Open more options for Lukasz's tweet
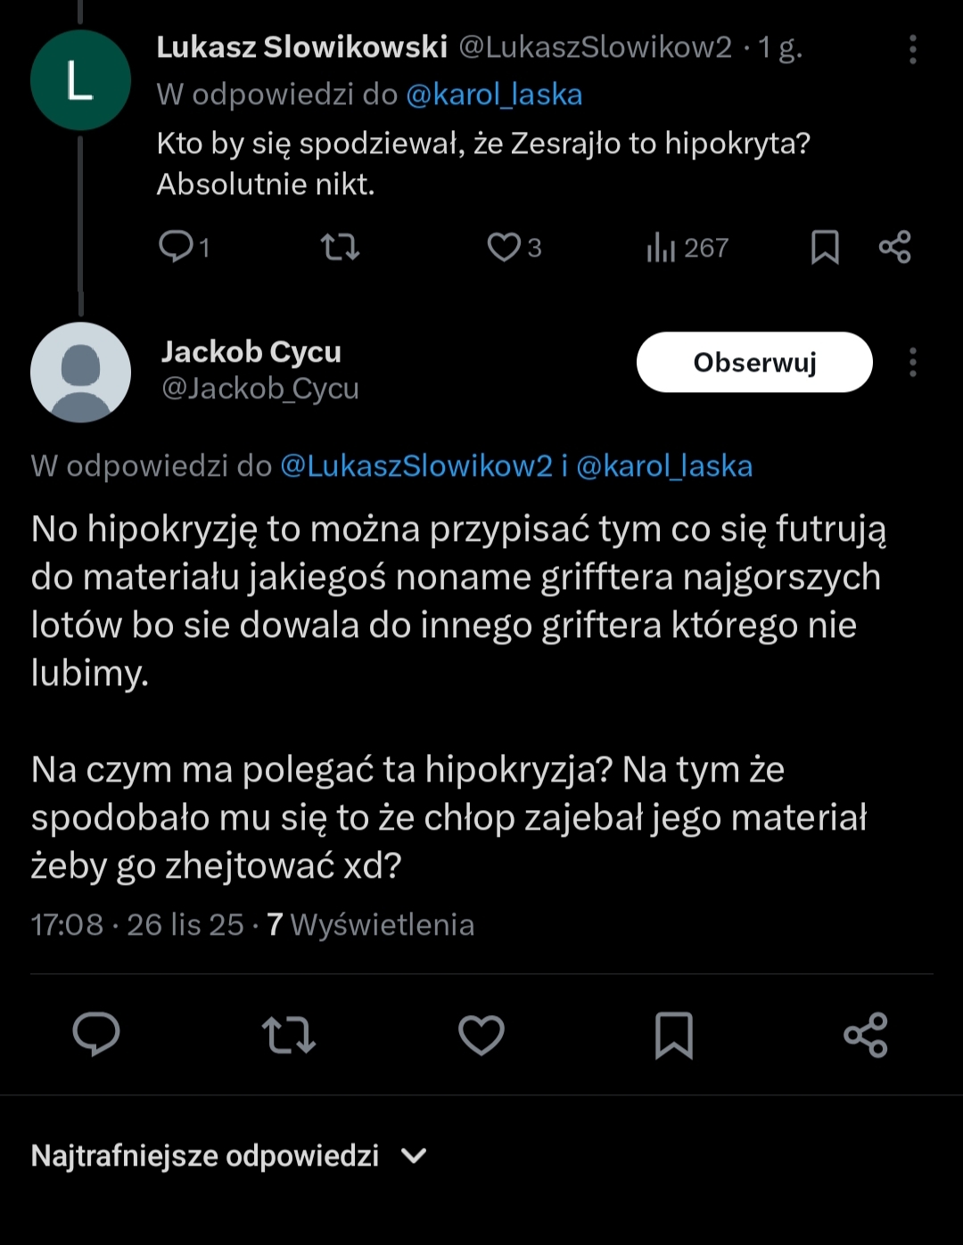 [912, 49]
